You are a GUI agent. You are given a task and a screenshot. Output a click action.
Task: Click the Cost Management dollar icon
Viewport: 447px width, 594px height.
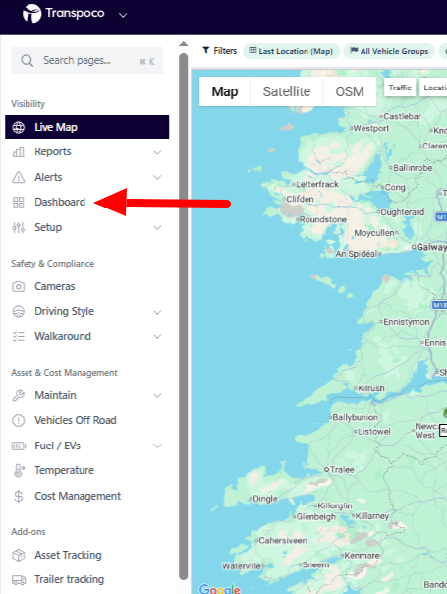[18, 497]
